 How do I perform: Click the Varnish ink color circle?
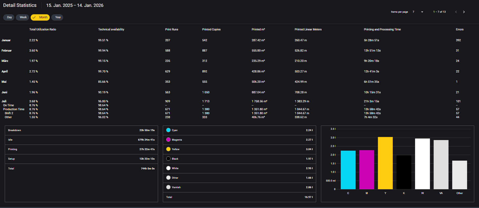168,187
